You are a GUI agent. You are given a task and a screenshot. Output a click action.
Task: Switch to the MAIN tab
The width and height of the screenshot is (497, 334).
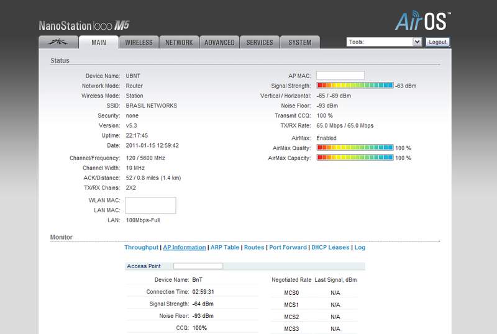tap(99, 42)
